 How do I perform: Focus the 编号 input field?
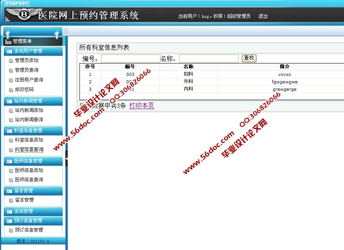tap(130, 59)
